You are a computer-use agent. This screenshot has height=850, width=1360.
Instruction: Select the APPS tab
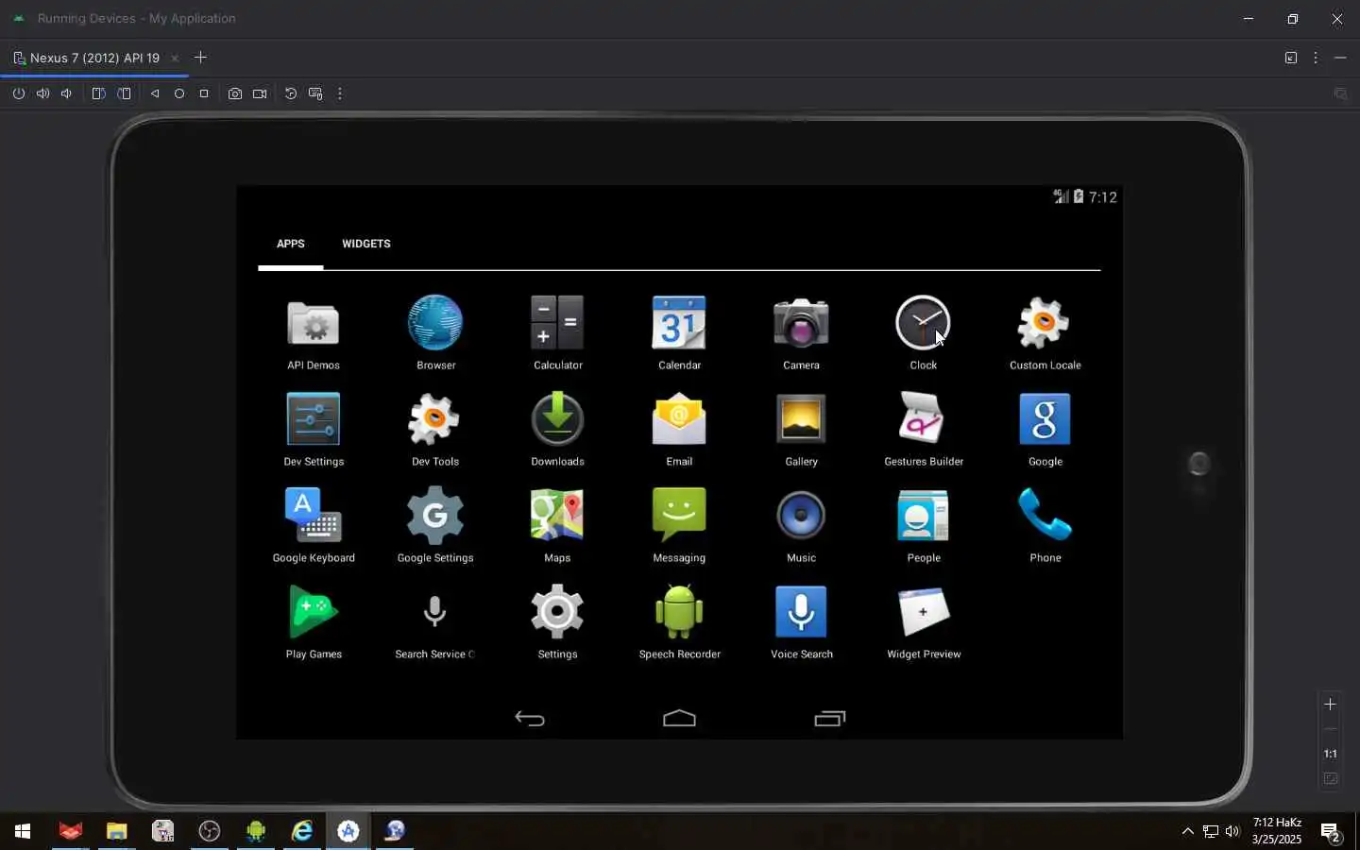pyautogui.click(x=290, y=244)
